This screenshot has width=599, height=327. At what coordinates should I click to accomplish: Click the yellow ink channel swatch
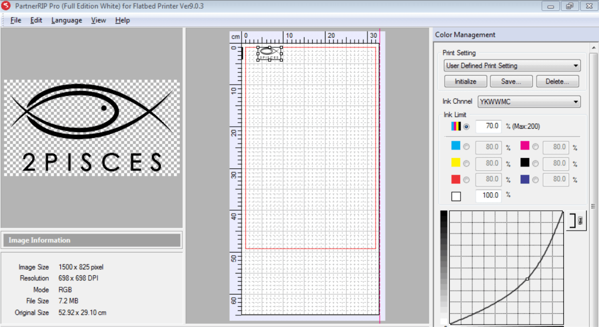click(x=456, y=163)
